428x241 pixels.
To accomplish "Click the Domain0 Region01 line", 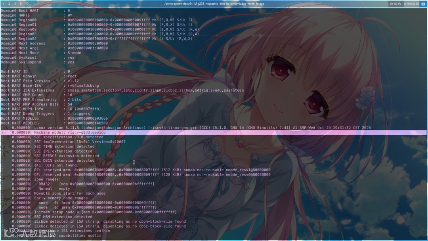I will pyautogui.click(x=97, y=25).
